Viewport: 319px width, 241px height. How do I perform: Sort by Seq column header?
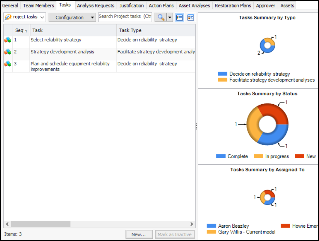tap(21, 30)
